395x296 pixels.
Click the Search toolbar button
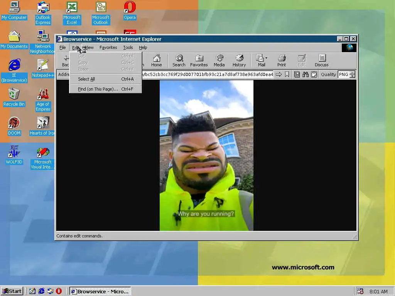[x=179, y=61]
